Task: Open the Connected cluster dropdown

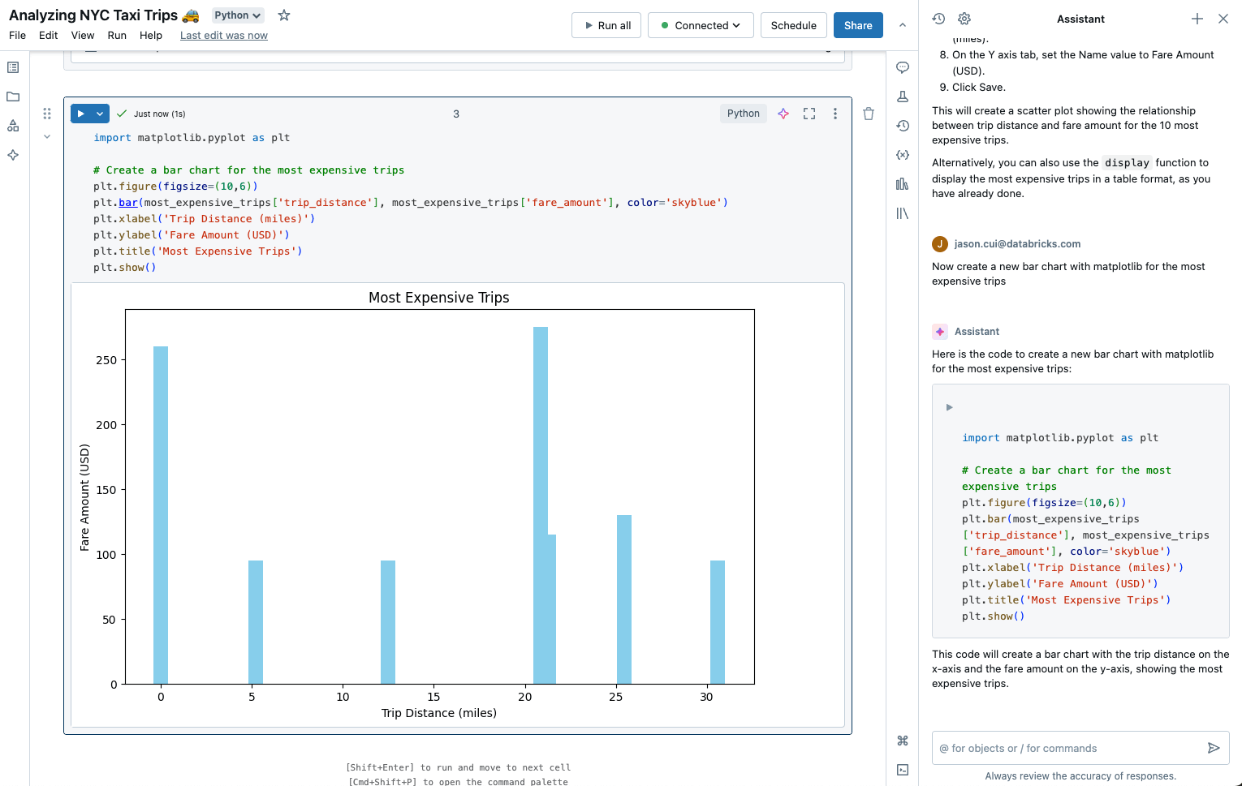Action: (x=700, y=25)
